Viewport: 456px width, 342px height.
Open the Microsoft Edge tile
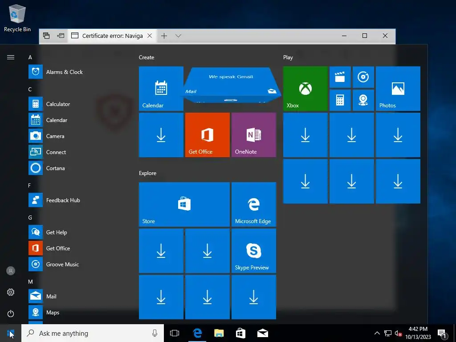[x=253, y=204]
